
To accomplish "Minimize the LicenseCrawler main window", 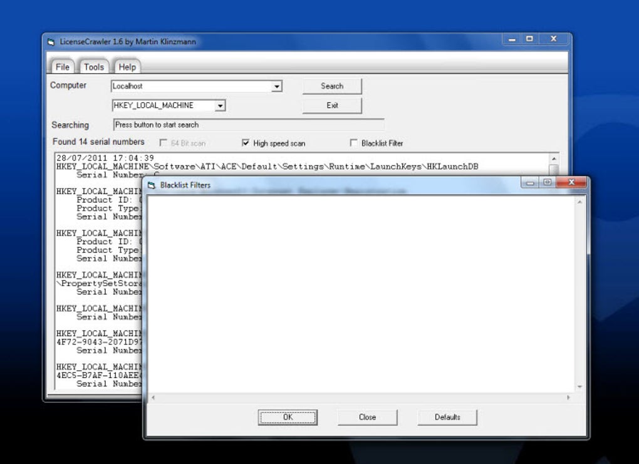I will tap(512, 39).
